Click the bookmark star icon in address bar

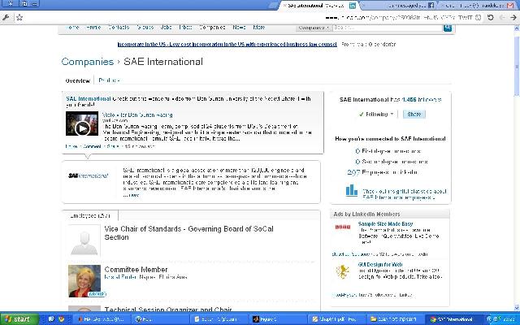coord(19,17)
